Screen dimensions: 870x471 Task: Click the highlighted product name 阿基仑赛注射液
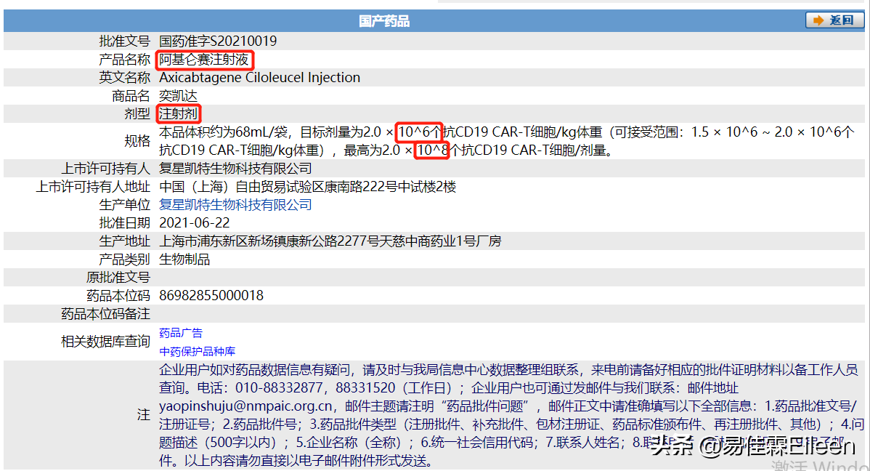204,60
